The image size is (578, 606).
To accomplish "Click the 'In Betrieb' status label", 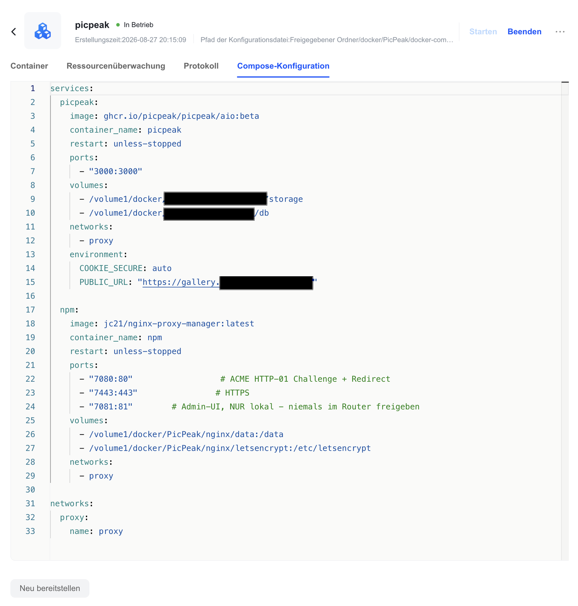I will pos(138,25).
